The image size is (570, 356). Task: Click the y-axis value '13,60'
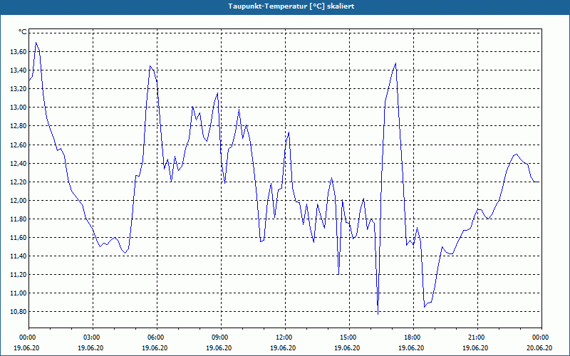click(19, 52)
